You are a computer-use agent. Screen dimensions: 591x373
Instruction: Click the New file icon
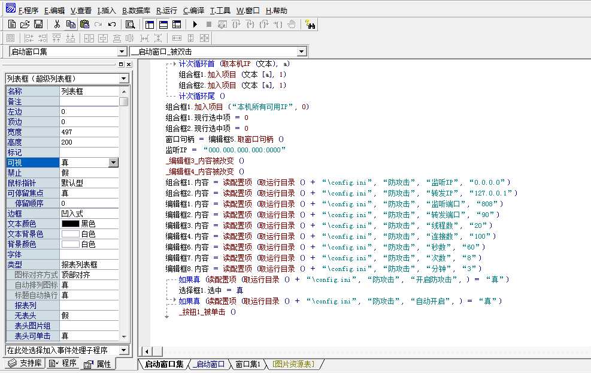click(12, 23)
